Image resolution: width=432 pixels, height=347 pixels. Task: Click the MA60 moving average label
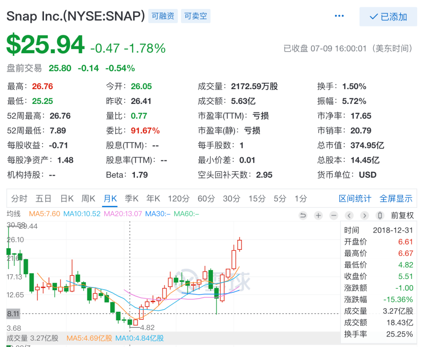pos(186,214)
